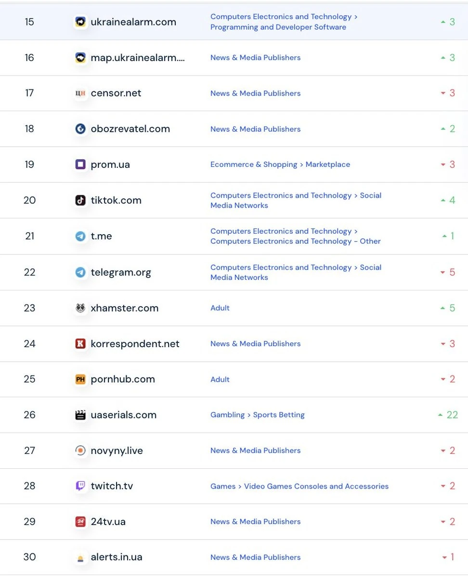Image resolution: width=468 pixels, height=577 pixels.
Task: Select the Ecommerce & Shopping > Marketplace category
Action: coord(280,164)
